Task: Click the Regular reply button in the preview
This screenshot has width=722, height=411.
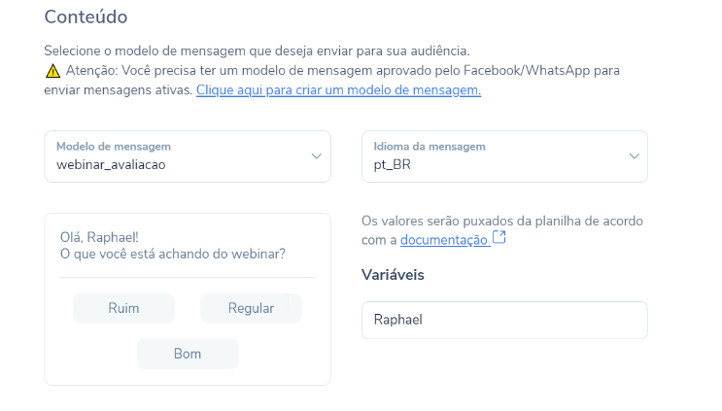Action: pyautogui.click(x=251, y=308)
